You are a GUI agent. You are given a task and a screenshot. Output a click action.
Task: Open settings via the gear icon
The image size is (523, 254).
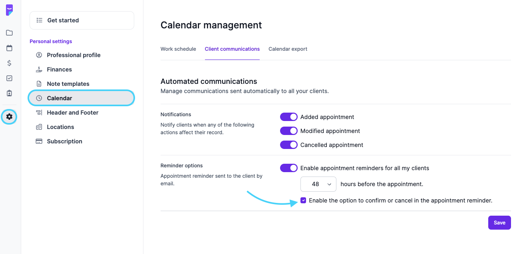coord(9,117)
